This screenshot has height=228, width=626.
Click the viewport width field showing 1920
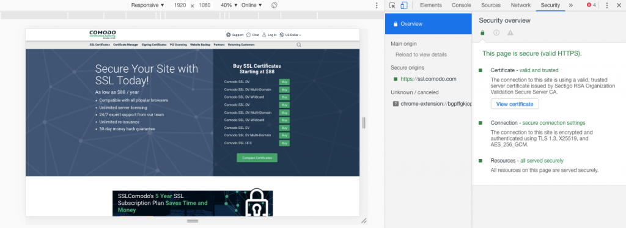click(180, 5)
